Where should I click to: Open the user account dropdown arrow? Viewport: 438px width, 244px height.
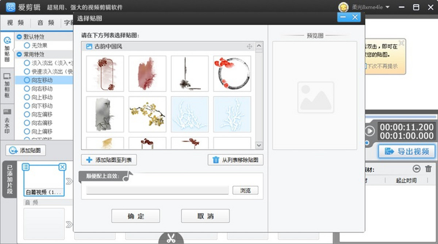[x=387, y=7]
